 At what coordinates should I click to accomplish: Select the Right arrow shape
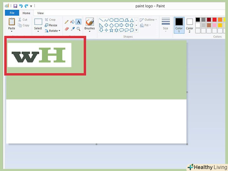pyautogui.click(x=122, y=25)
